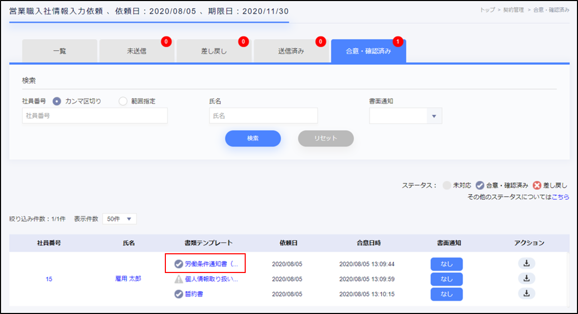
Task: Click the 書類テンプレート column header
Action: 208,243
